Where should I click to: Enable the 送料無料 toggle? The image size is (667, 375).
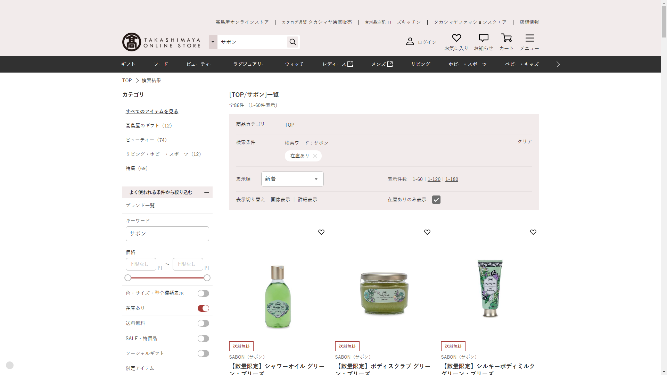click(203, 323)
